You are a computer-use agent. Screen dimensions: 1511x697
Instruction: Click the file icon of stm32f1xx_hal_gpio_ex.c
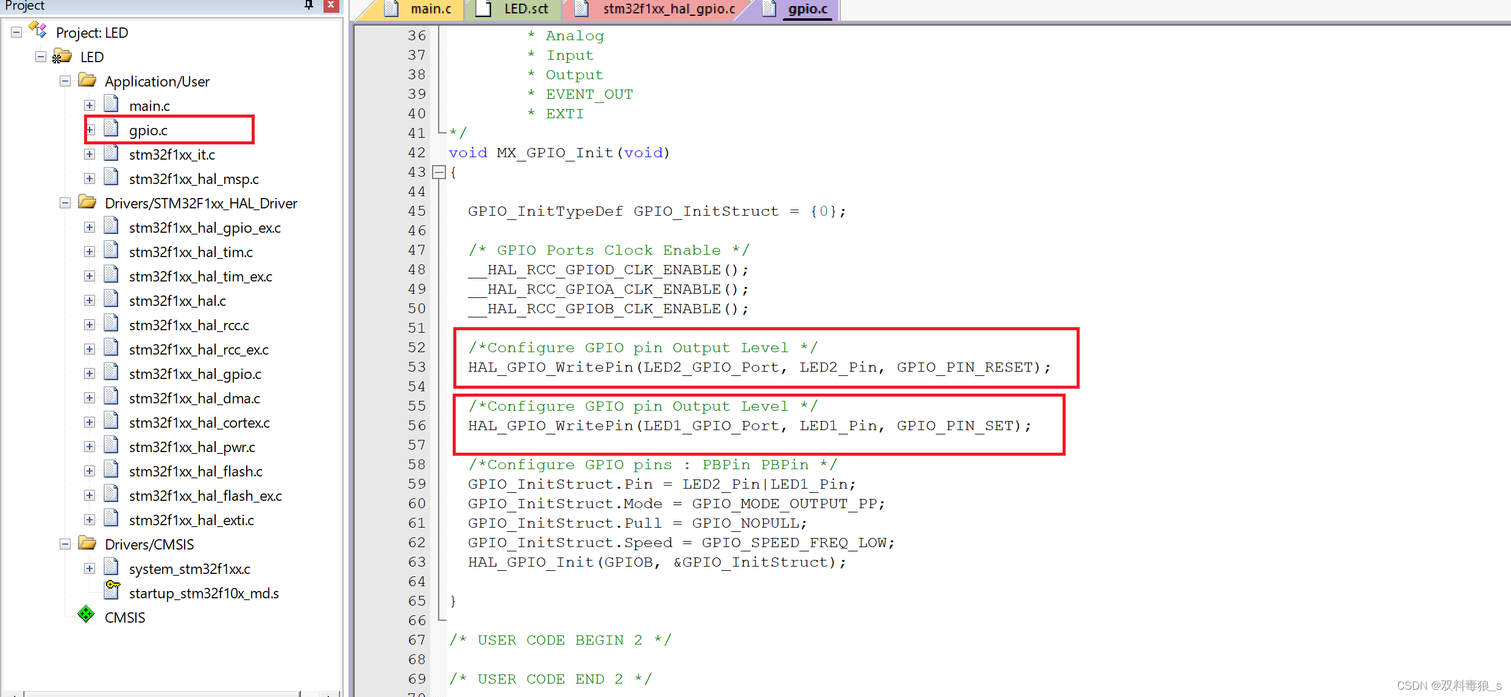click(x=111, y=226)
